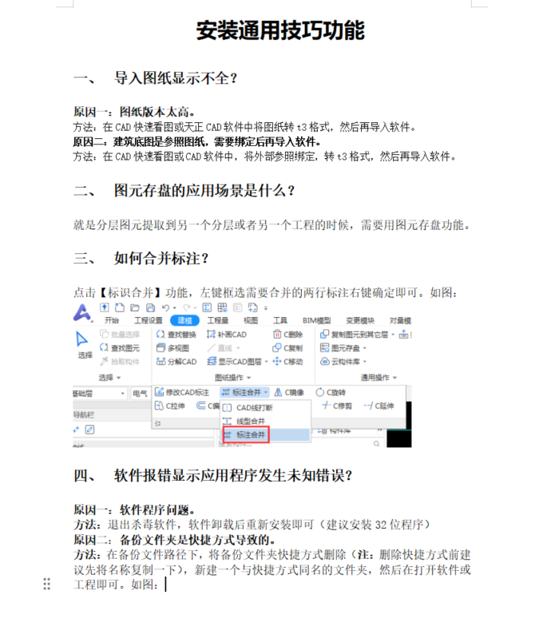Screen dimensions: 551x638
Task: Click the C删除 trash icon
Action: [277, 335]
